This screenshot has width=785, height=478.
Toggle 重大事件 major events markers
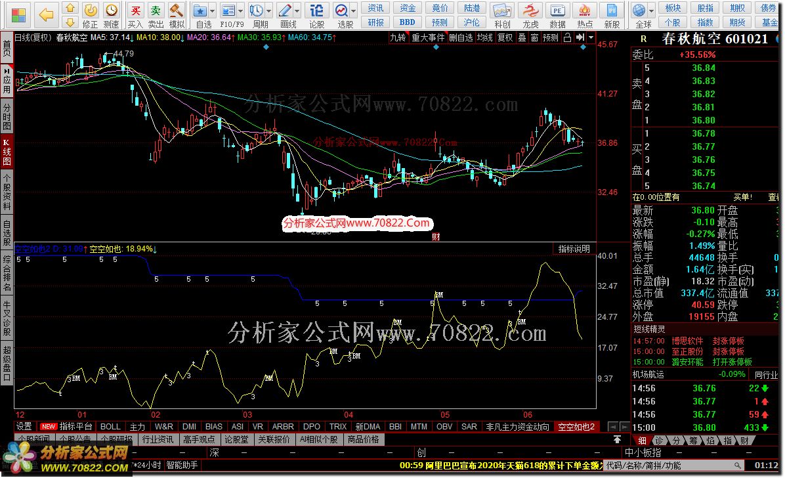coord(428,37)
